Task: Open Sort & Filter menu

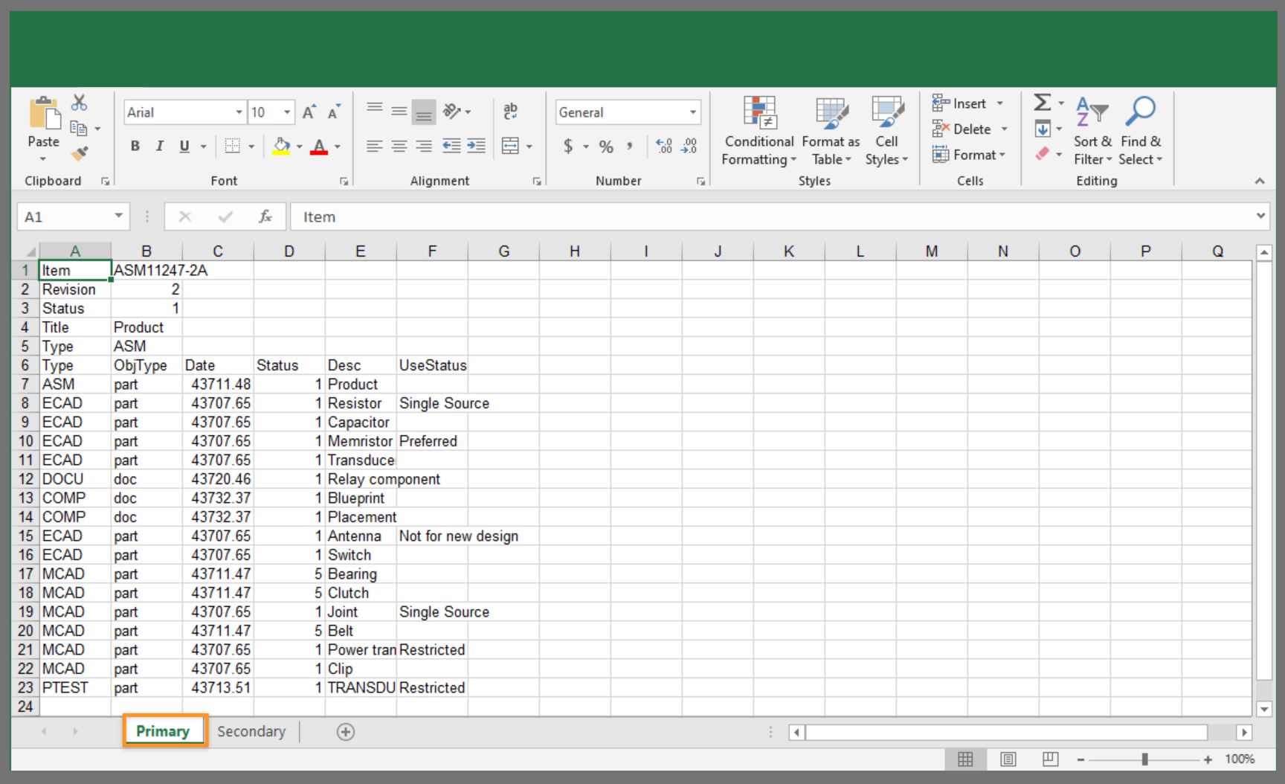Action: pos(1092,132)
